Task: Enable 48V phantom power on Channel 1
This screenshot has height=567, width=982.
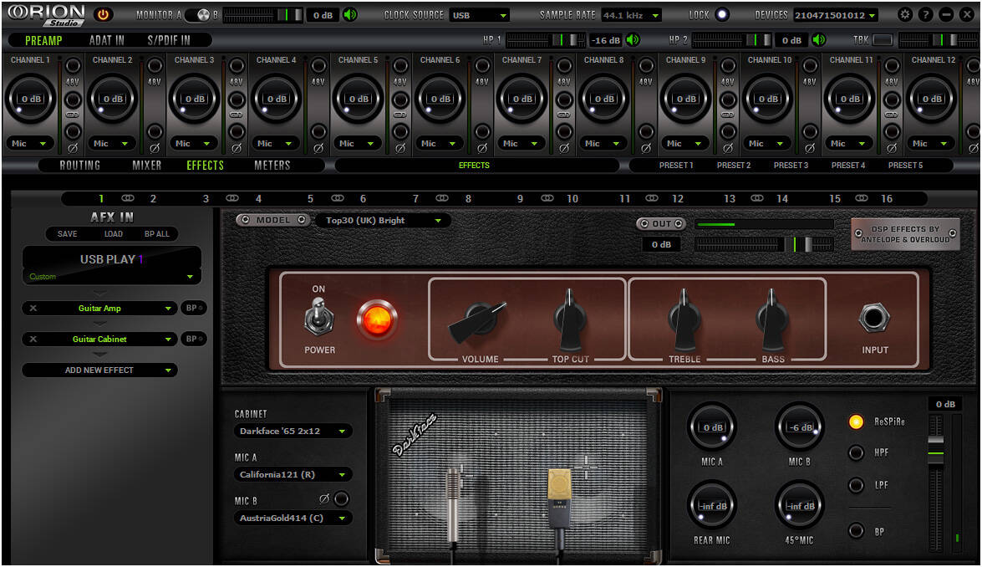Action: pyautogui.click(x=73, y=66)
